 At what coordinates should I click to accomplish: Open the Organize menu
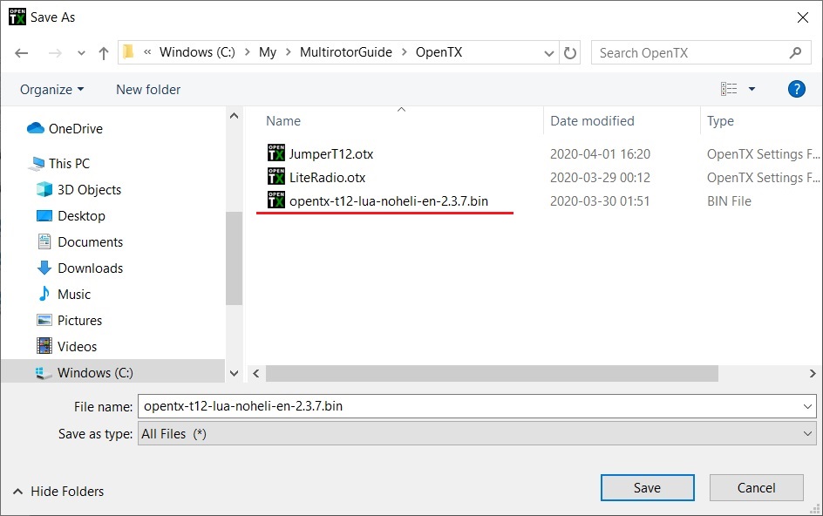click(51, 90)
